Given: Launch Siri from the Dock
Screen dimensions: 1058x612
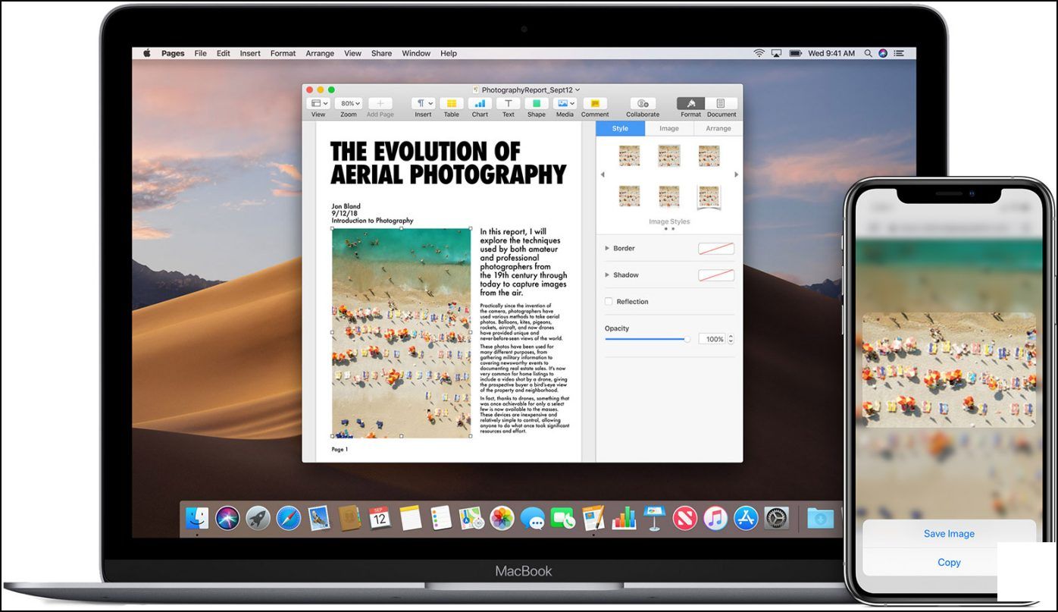Looking at the screenshot, I should click(227, 518).
